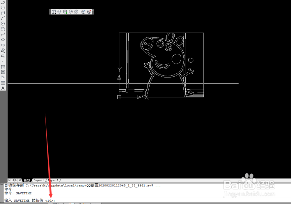Open the Make Block tool
This screenshot has height=204, width=291.
tap(3, 56)
